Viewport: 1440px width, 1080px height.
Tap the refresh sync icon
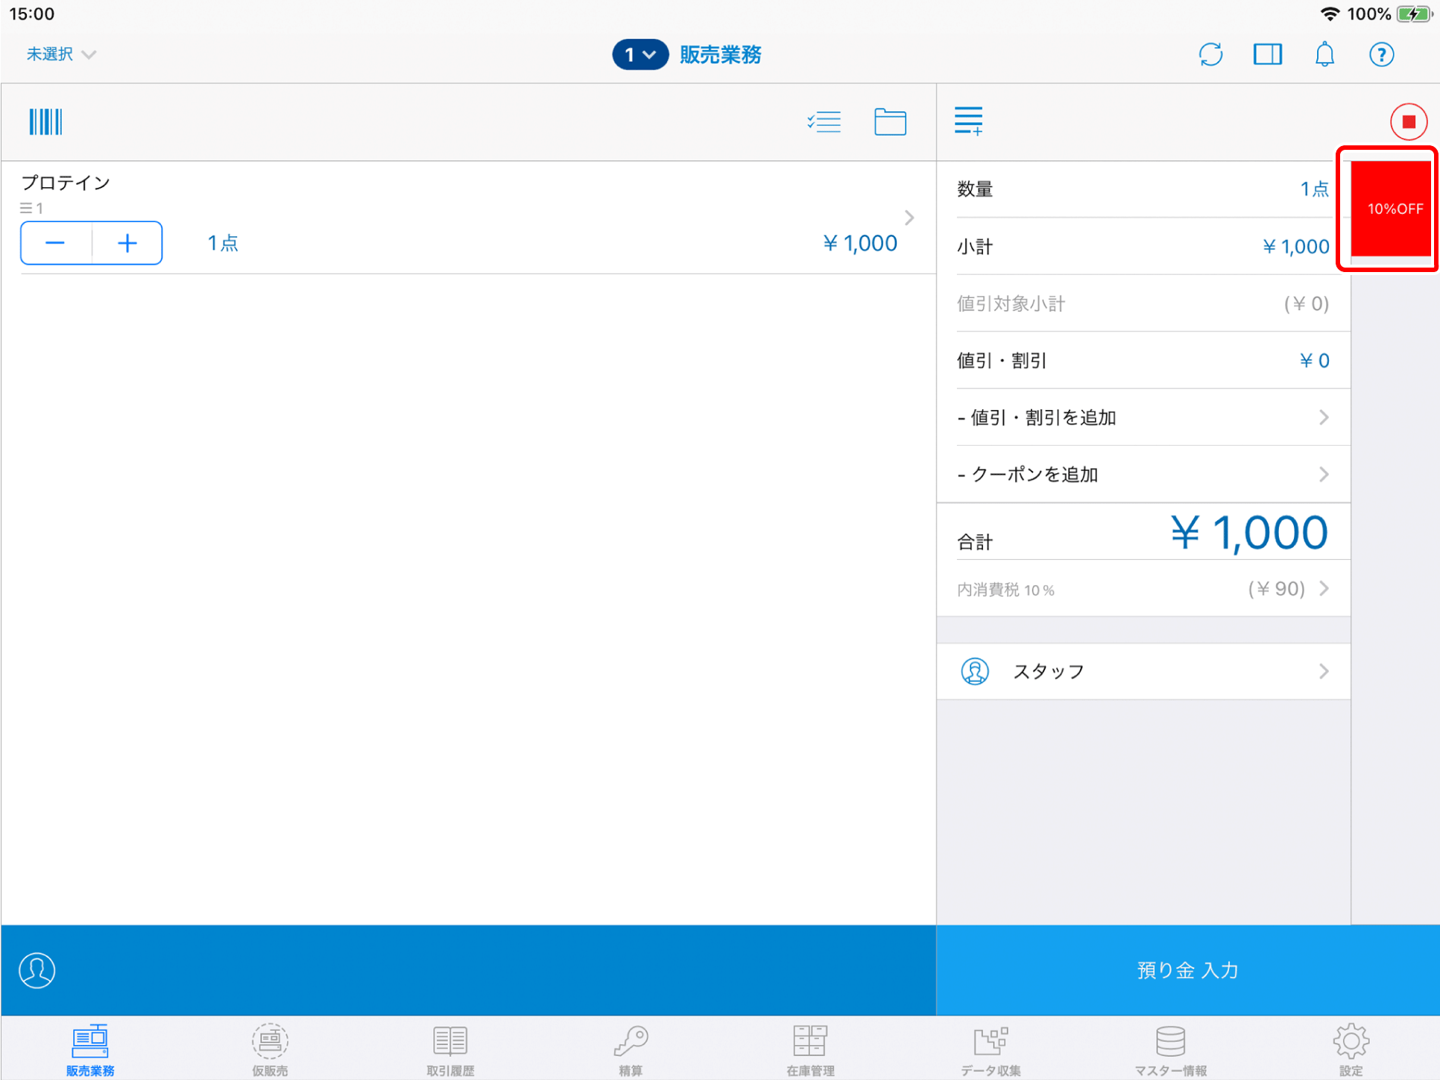click(1210, 54)
